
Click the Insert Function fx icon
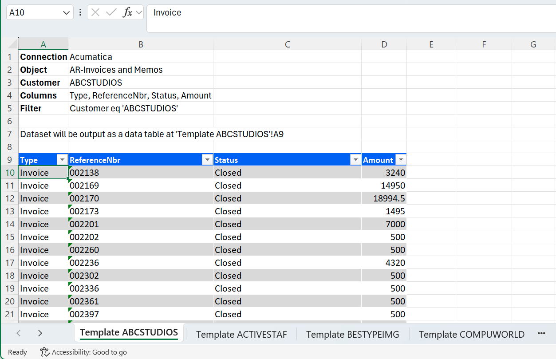[127, 12]
